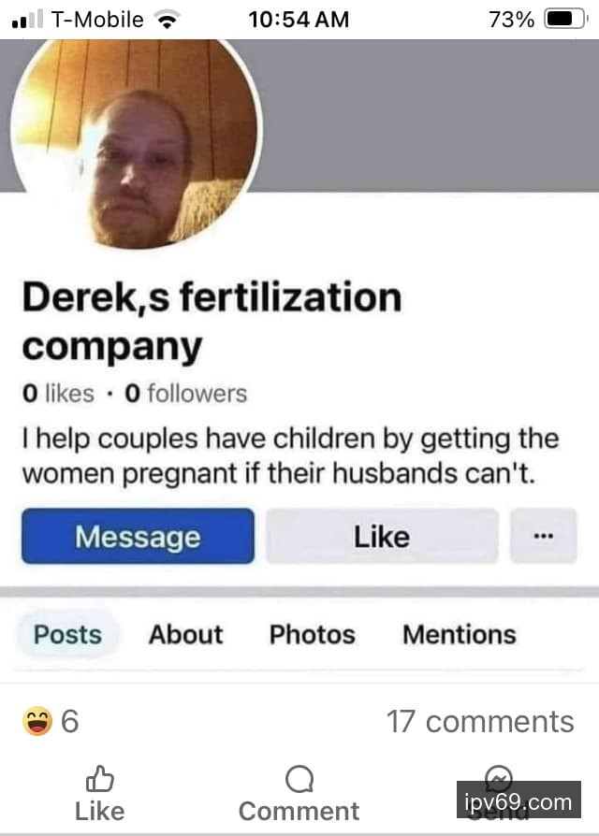Viewport: 599px width, 836px height.
Task: Tap the cellular signal bars icon
Action: [26, 20]
